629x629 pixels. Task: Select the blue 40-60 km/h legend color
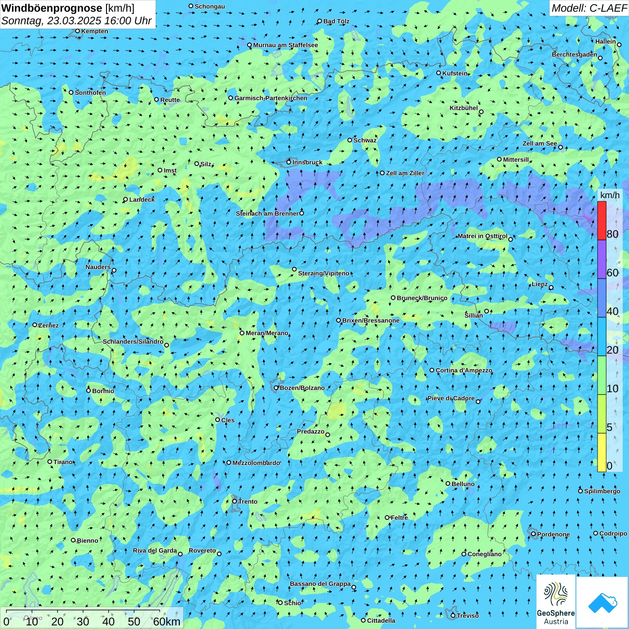[x=602, y=298]
